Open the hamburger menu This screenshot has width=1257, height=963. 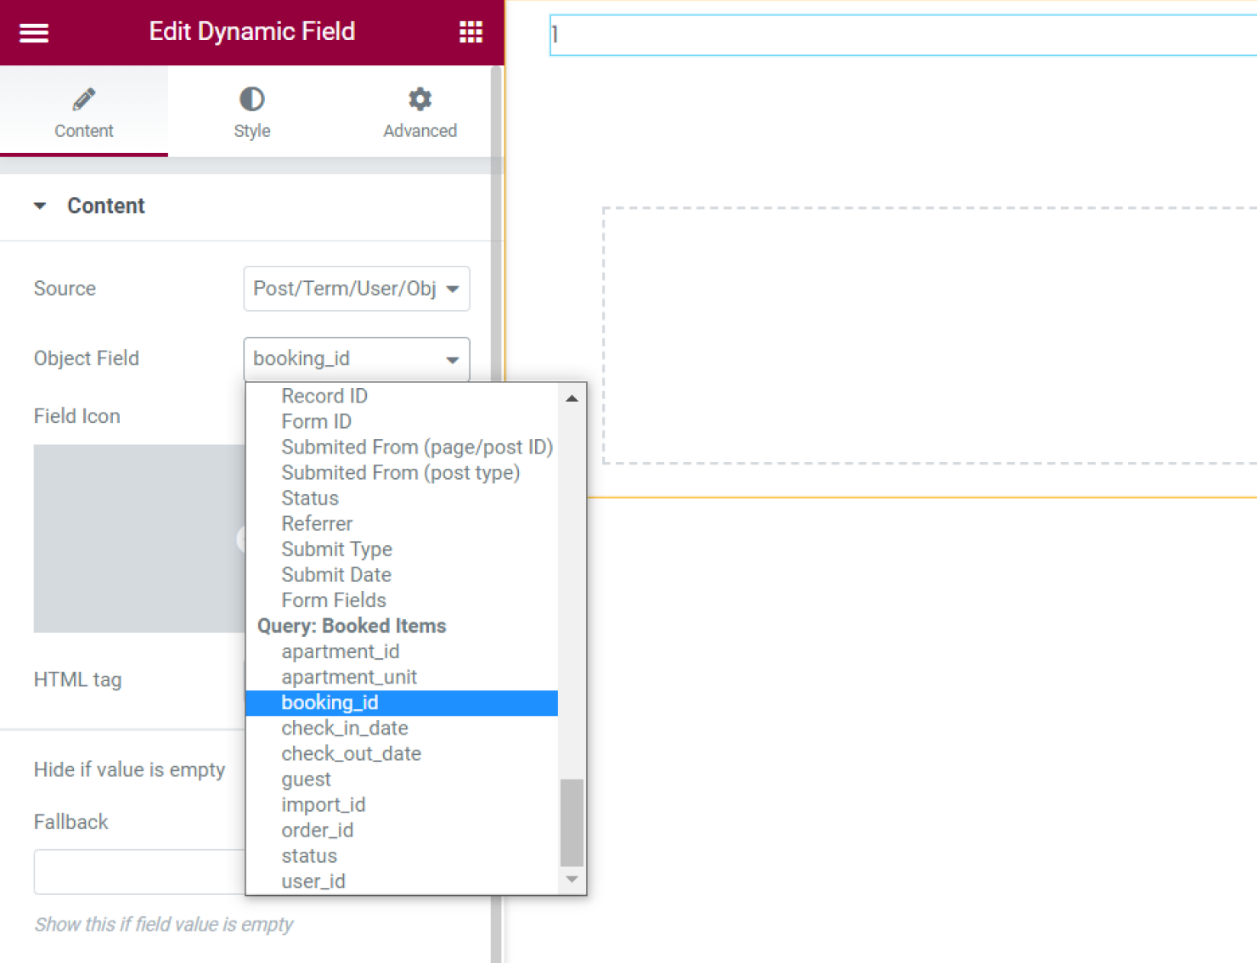[x=34, y=32]
